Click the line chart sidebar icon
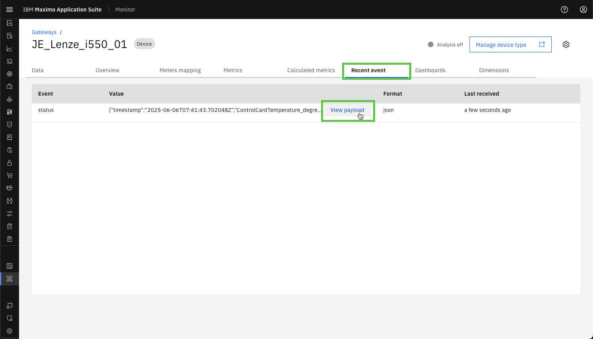 [10, 48]
